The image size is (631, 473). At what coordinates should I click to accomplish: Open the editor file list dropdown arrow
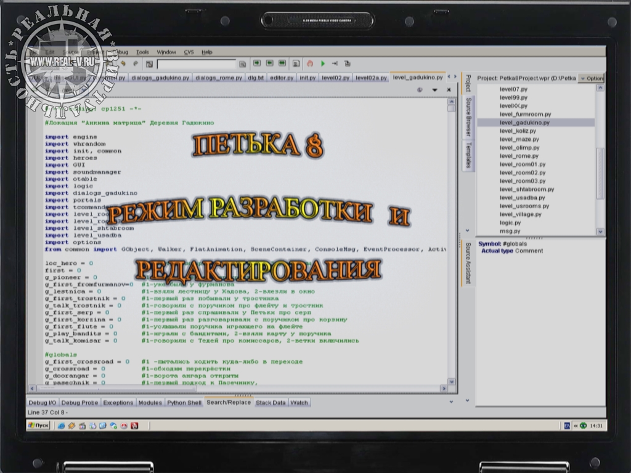pos(434,90)
